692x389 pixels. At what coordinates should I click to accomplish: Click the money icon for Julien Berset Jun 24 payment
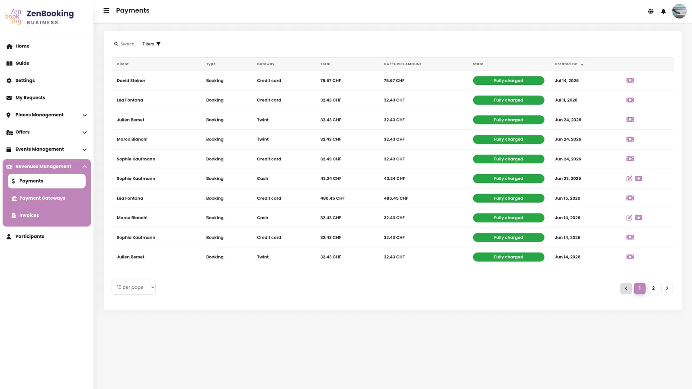coord(630,120)
